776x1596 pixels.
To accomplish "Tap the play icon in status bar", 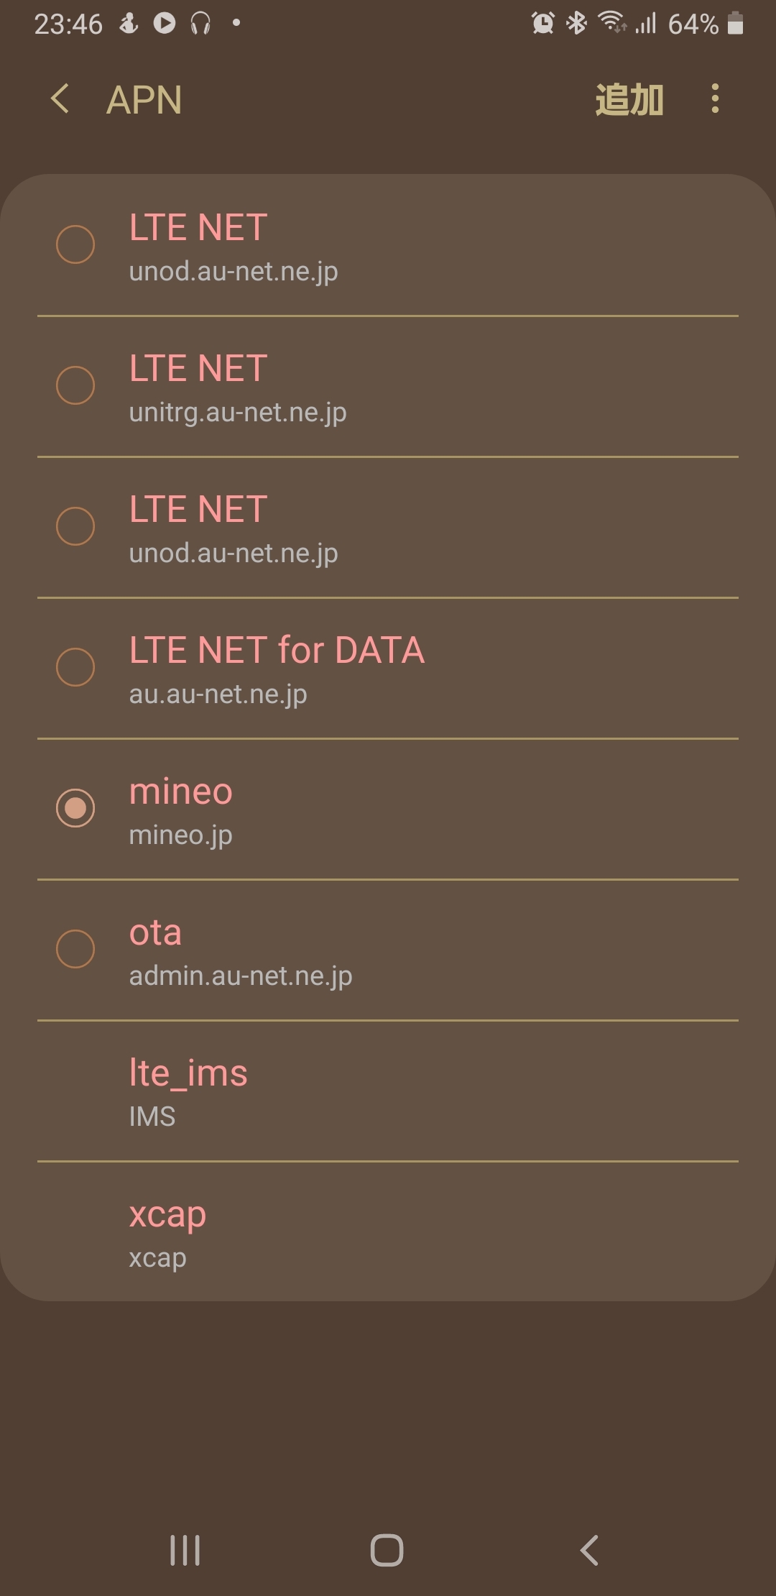I will (165, 24).
